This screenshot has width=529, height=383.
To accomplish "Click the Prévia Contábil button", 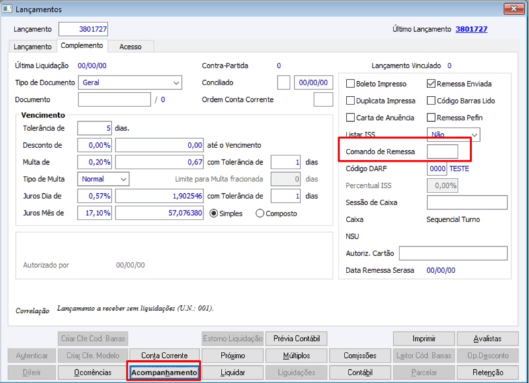I will [296, 339].
